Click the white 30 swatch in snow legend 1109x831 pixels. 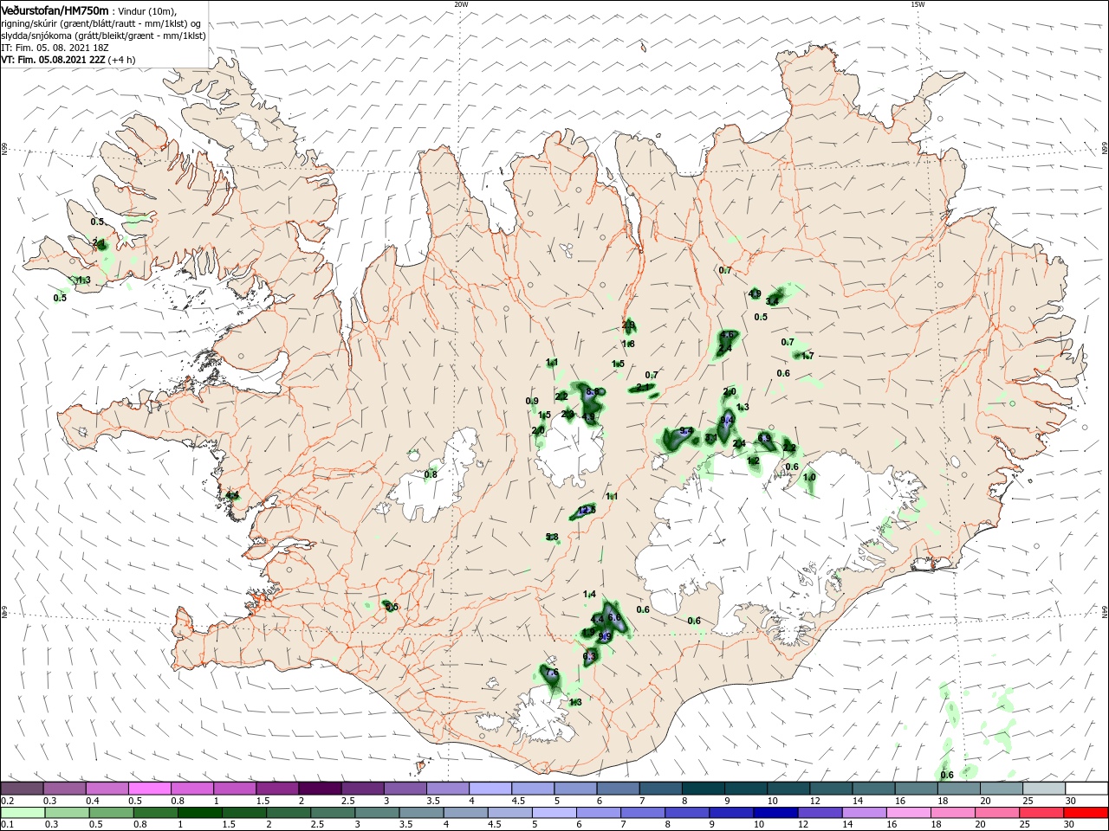click(x=1086, y=788)
